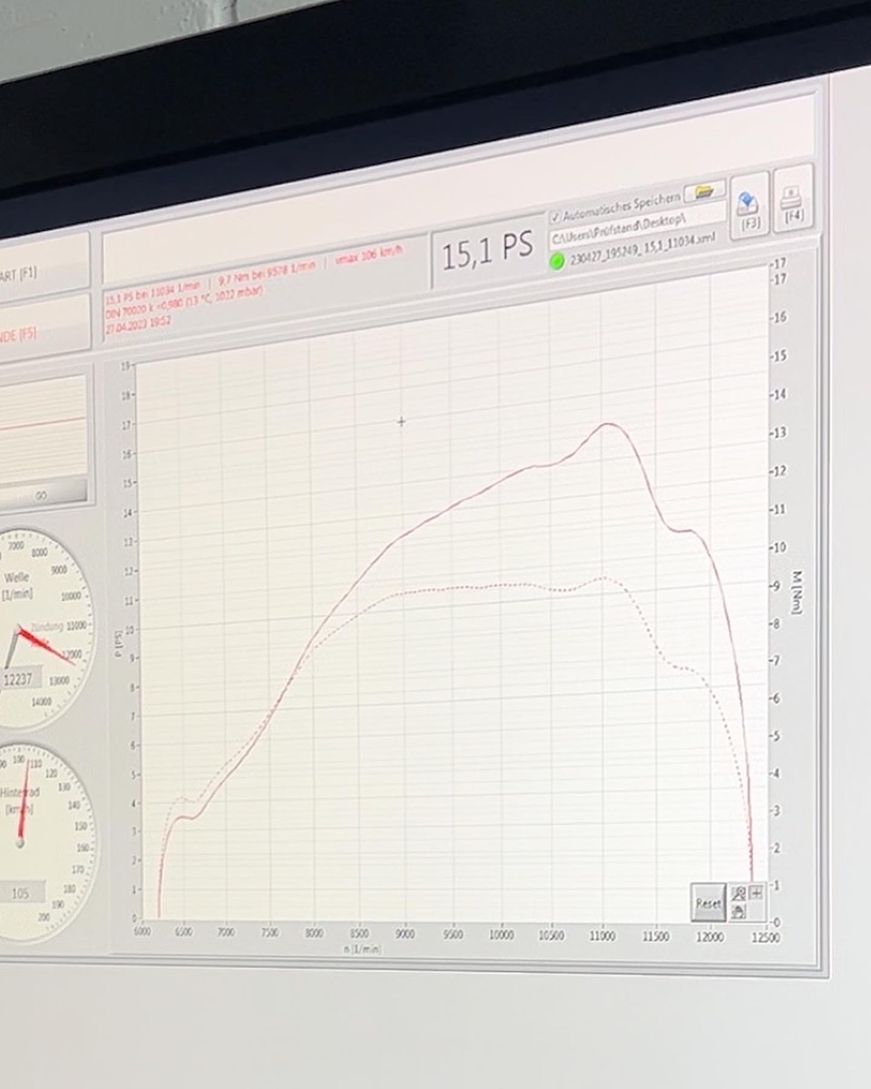Click the 105 km/h speed readout field

coord(22,894)
